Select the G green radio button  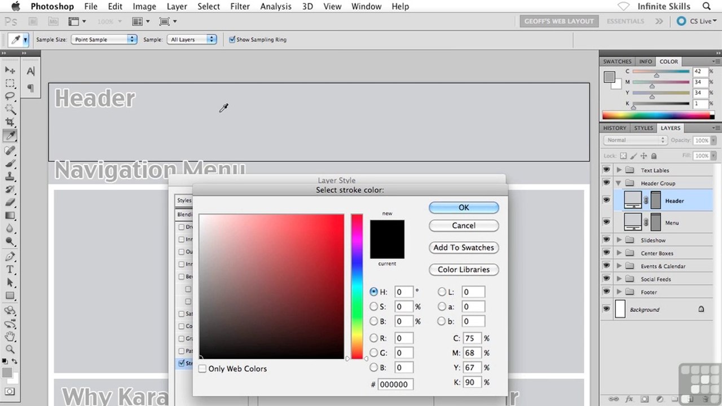[373, 353]
